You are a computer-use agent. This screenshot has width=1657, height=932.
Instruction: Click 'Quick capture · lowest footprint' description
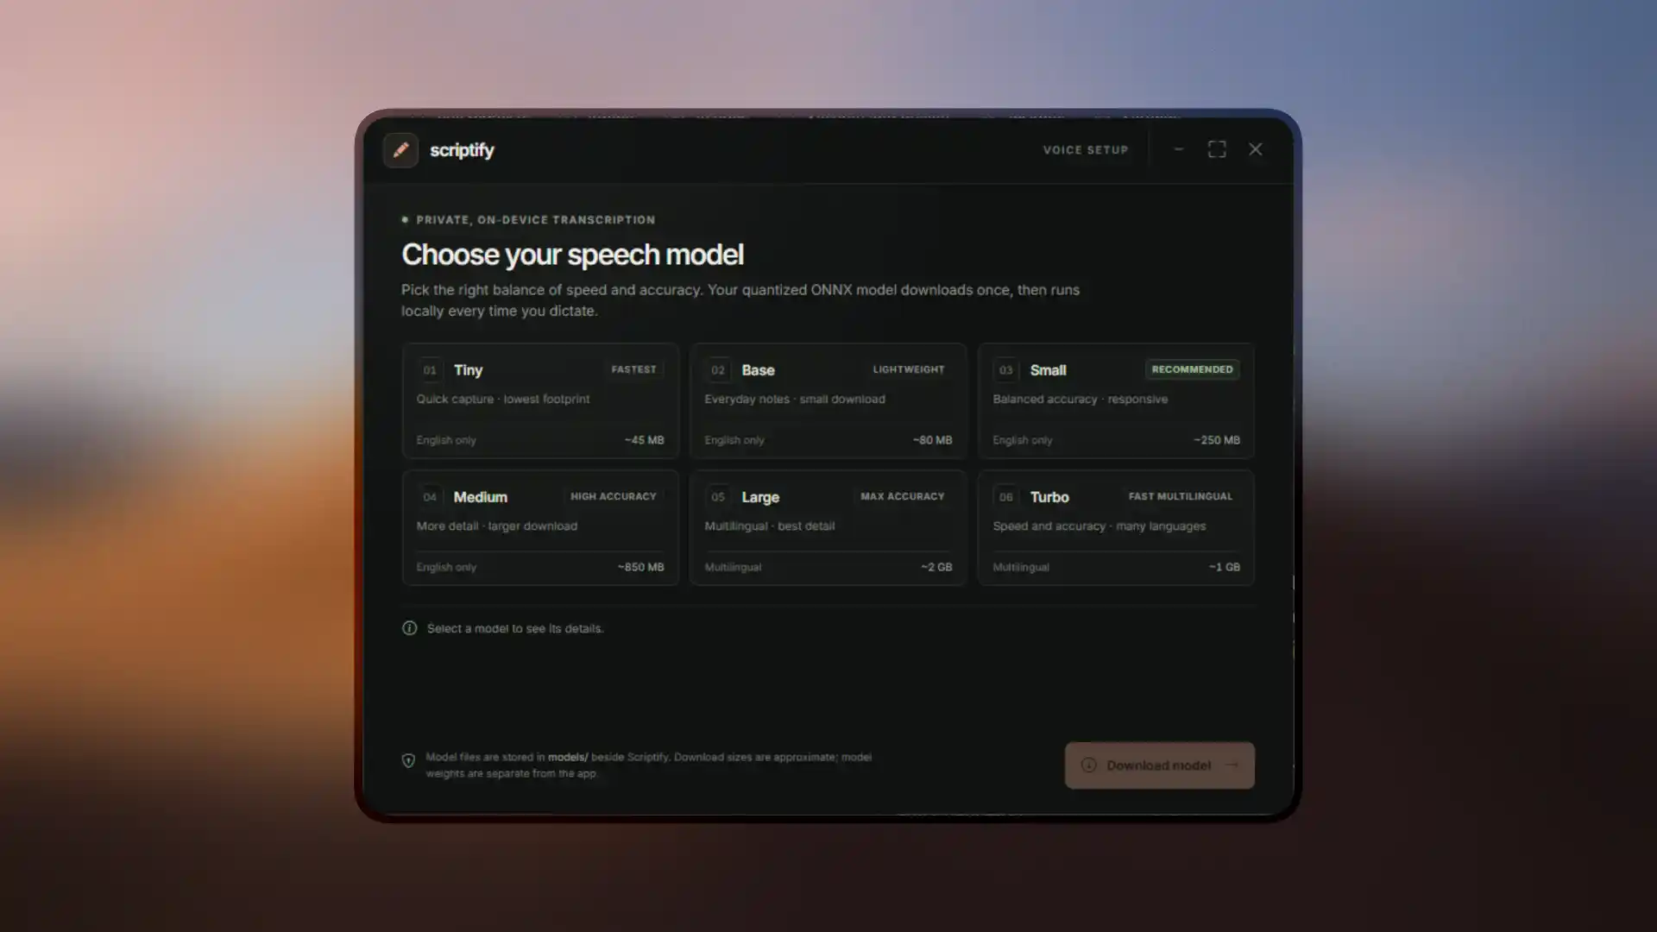(x=503, y=399)
